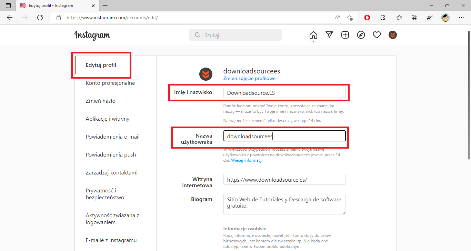Open the red Opera-style extension icon
471x251 pixels.
click(x=367, y=18)
